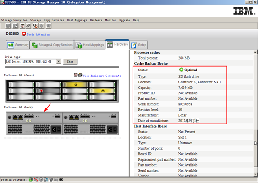Click the properties pane scroll down arrow
260x184 pixels.
[255, 174]
